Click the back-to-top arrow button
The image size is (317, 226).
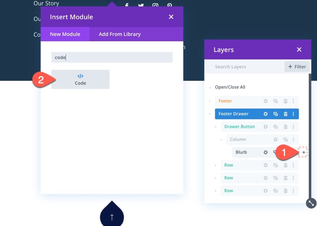click(112, 215)
